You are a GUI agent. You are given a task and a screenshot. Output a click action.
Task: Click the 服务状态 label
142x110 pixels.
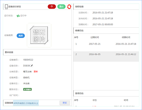click(14, 89)
